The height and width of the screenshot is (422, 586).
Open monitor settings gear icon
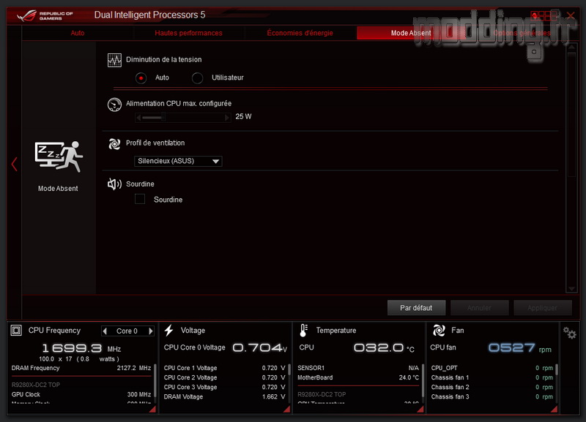570,333
